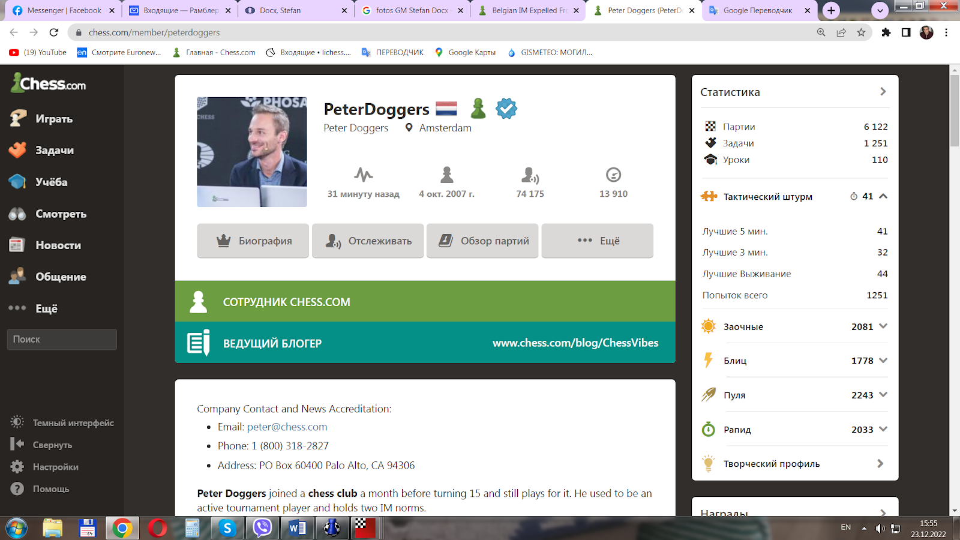Click the Отслеживать follow button
Viewport: 960px width, 540px height.
(368, 241)
